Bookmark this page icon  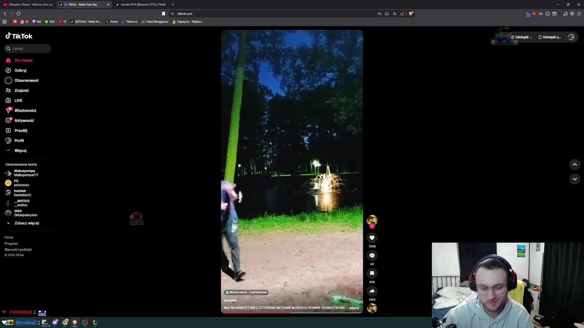[x=163, y=14]
